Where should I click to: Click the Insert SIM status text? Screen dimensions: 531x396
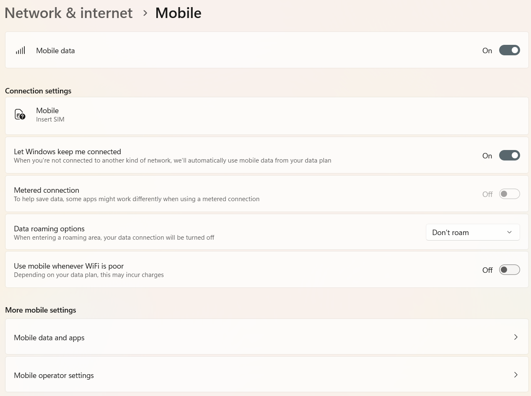point(50,119)
